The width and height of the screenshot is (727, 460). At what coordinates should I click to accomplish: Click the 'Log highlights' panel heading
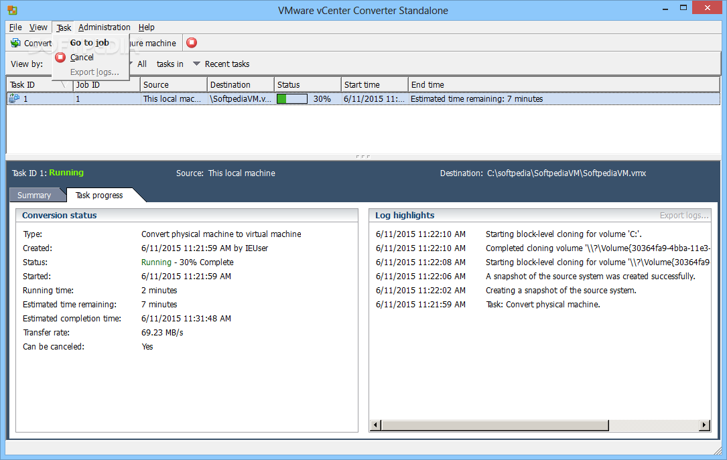tap(405, 216)
